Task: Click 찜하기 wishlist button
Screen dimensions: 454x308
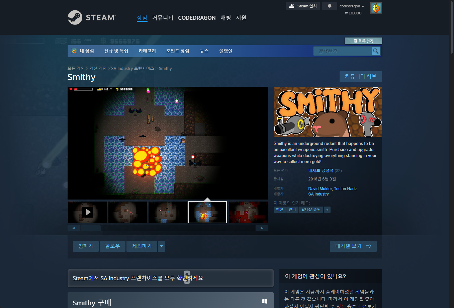Action: point(86,246)
